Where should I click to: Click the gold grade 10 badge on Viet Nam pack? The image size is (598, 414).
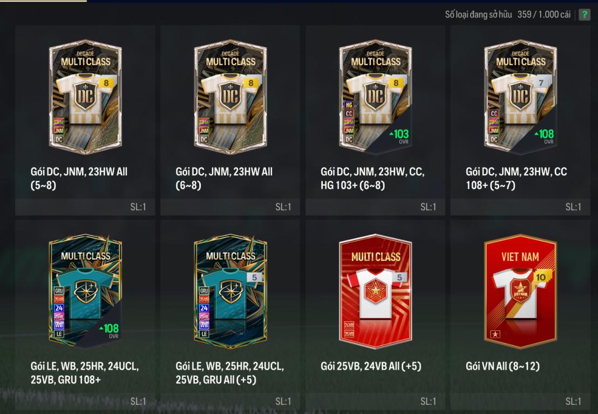[541, 277]
